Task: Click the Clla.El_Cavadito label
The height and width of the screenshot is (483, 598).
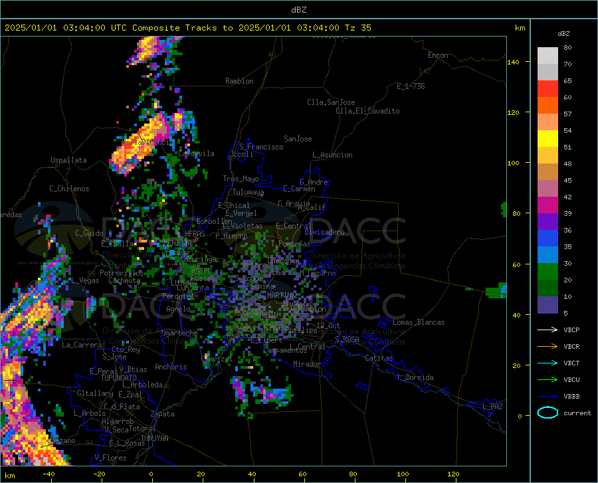Action: pos(367,111)
